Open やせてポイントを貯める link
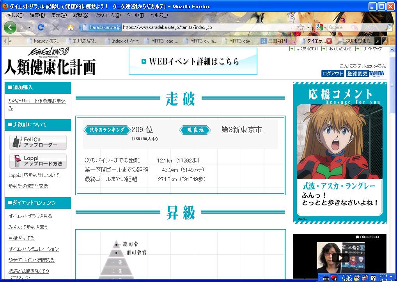This screenshot has width=397, height=282. 31,260
